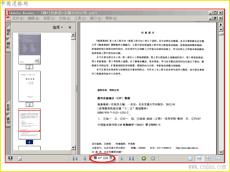The image size is (230, 172).
Task: Go to first page
Action: click(75, 159)
